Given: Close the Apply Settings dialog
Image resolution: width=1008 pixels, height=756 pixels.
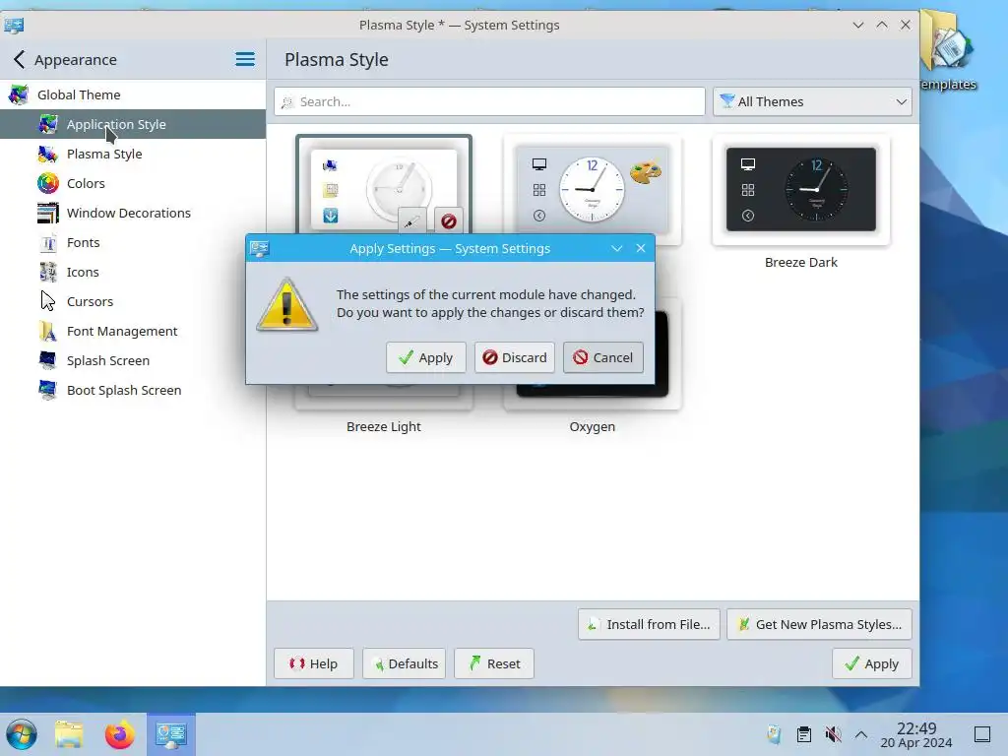Looking at the screenshot, I should point(640,248).
